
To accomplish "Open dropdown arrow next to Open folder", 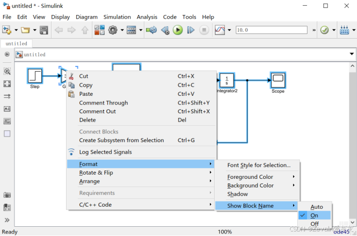I will tap(35, 30).
